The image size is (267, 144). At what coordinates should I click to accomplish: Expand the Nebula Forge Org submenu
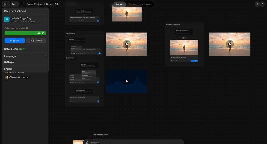tap(26, 19)
